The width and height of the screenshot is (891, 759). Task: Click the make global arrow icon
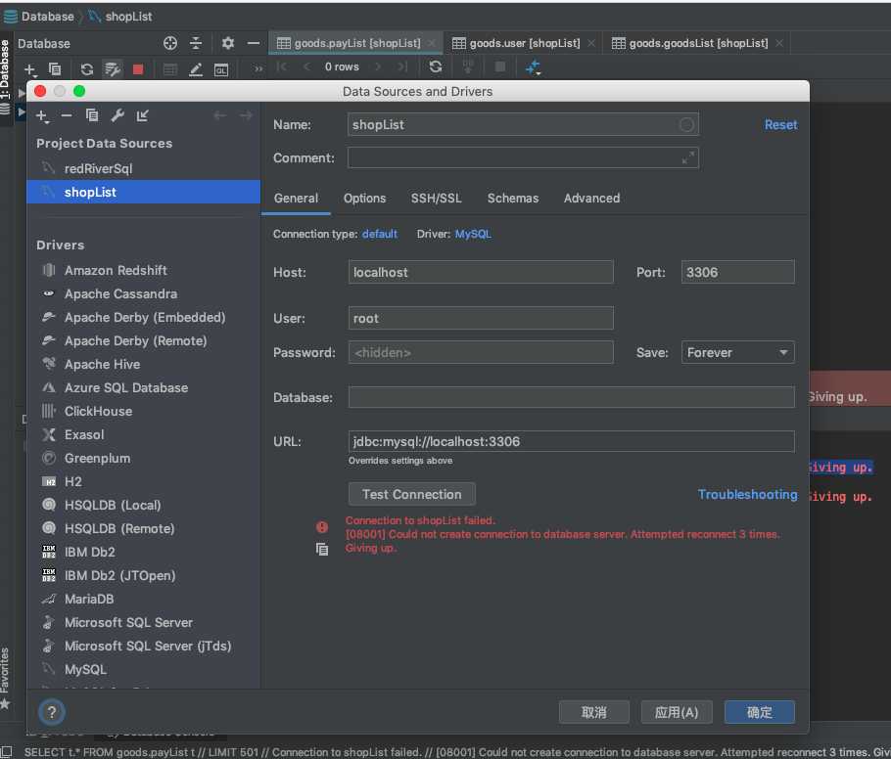point(142,115)
